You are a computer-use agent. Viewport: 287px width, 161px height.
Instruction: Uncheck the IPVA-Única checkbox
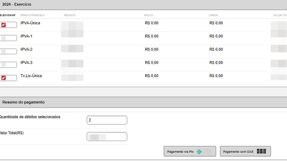(x=3, y=25)
